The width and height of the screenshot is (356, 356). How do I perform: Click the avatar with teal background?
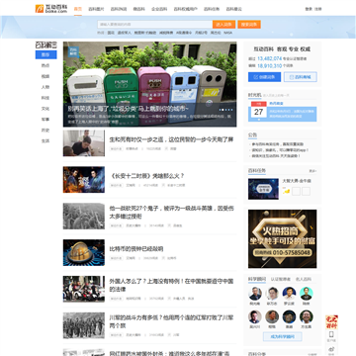tap(307, 294)
